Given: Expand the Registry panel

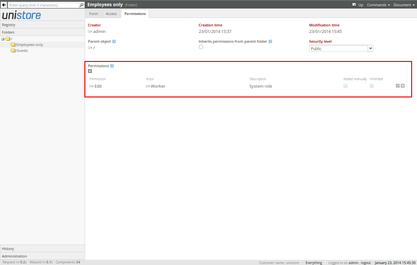Looking at the screenshot, I should 42,25.
